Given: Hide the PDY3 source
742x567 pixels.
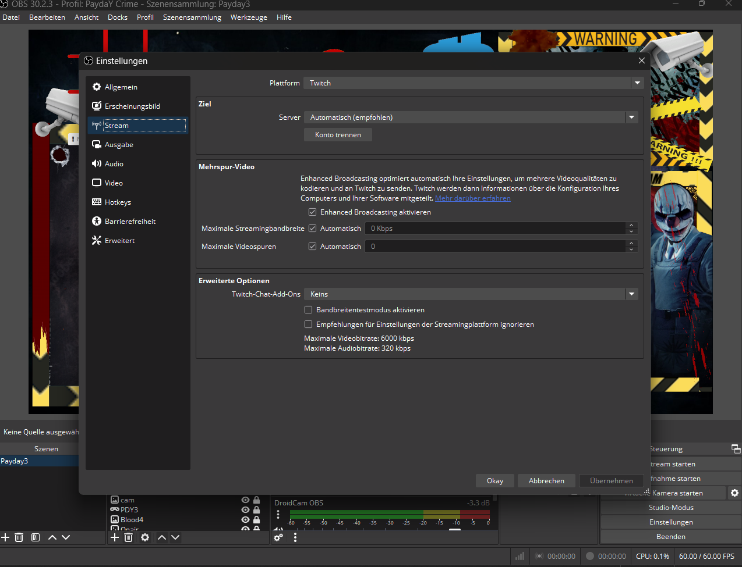Looking at the screenshot, I should point(245,510).
